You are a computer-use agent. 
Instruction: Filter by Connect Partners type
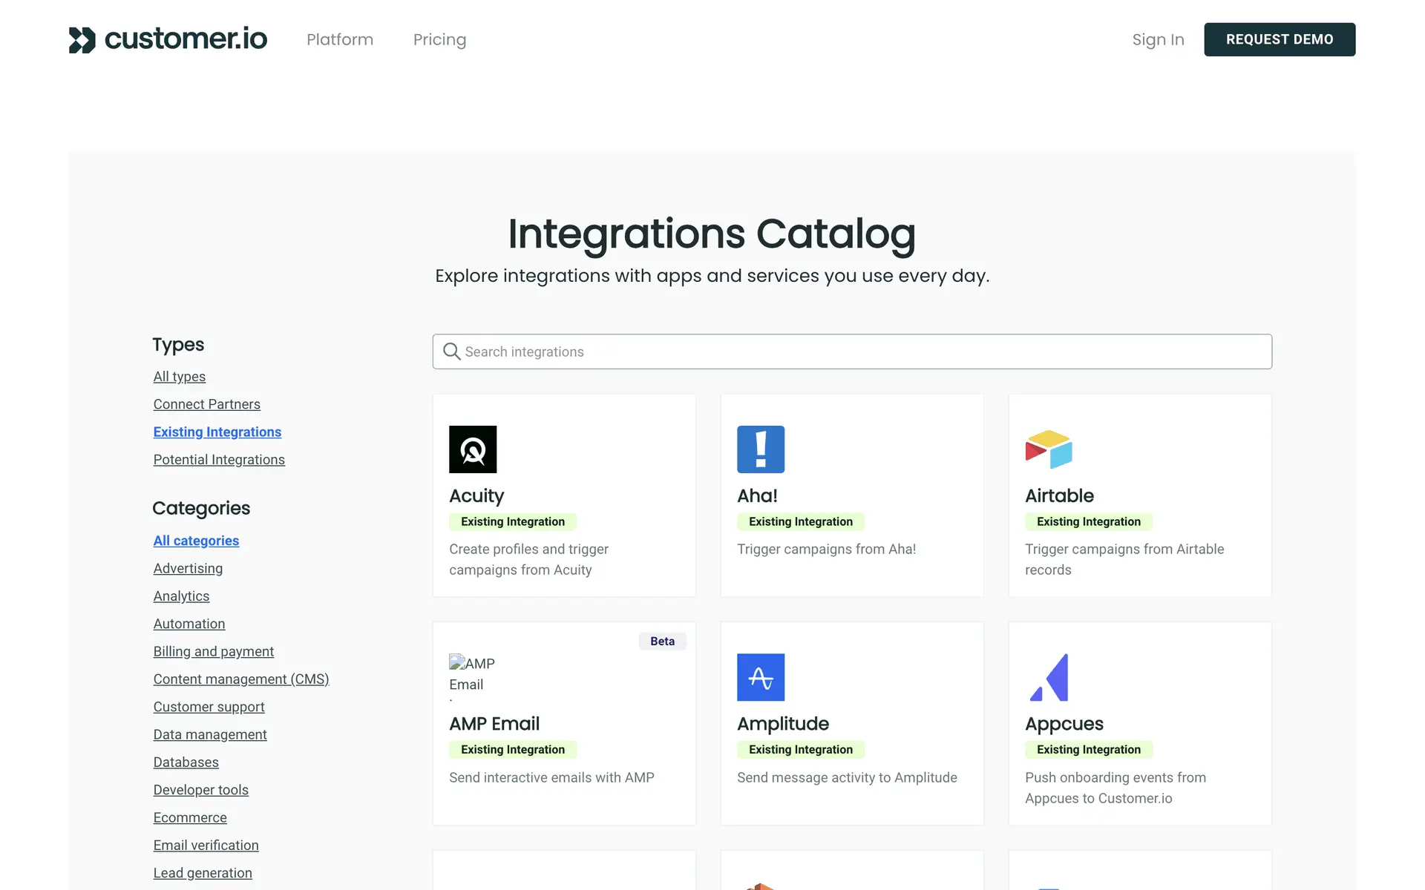(206, 404)
